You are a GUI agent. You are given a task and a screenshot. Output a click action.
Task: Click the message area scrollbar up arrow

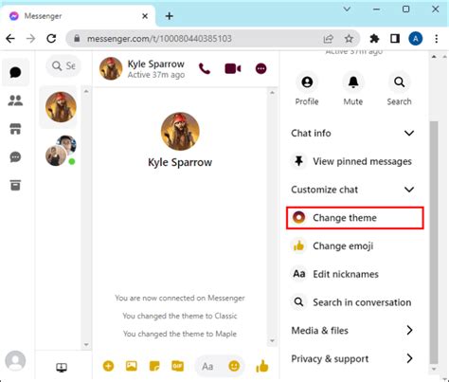pyautogui.click(x=272, y=93)
